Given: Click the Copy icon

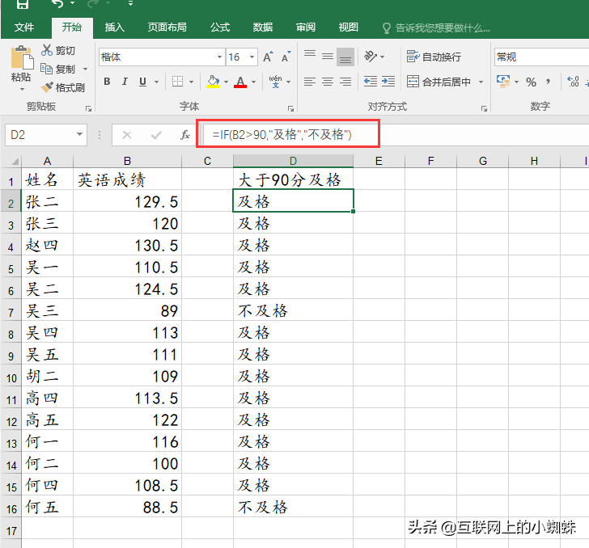Looking at the screenshot, I should coord(47,69).
